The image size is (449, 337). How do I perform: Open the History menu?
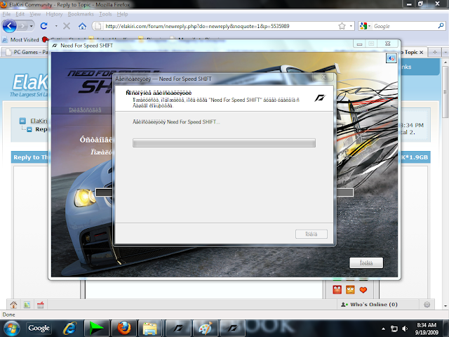click(54, 14)
